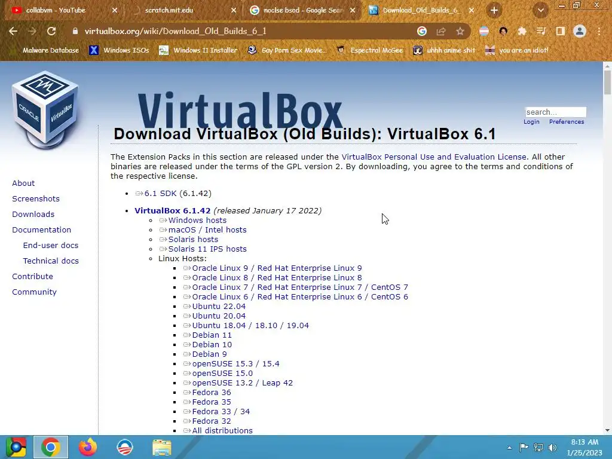Close the collabvm YouTube tab
The height and width of the screenshot is (459, 612).
(115, 10)
